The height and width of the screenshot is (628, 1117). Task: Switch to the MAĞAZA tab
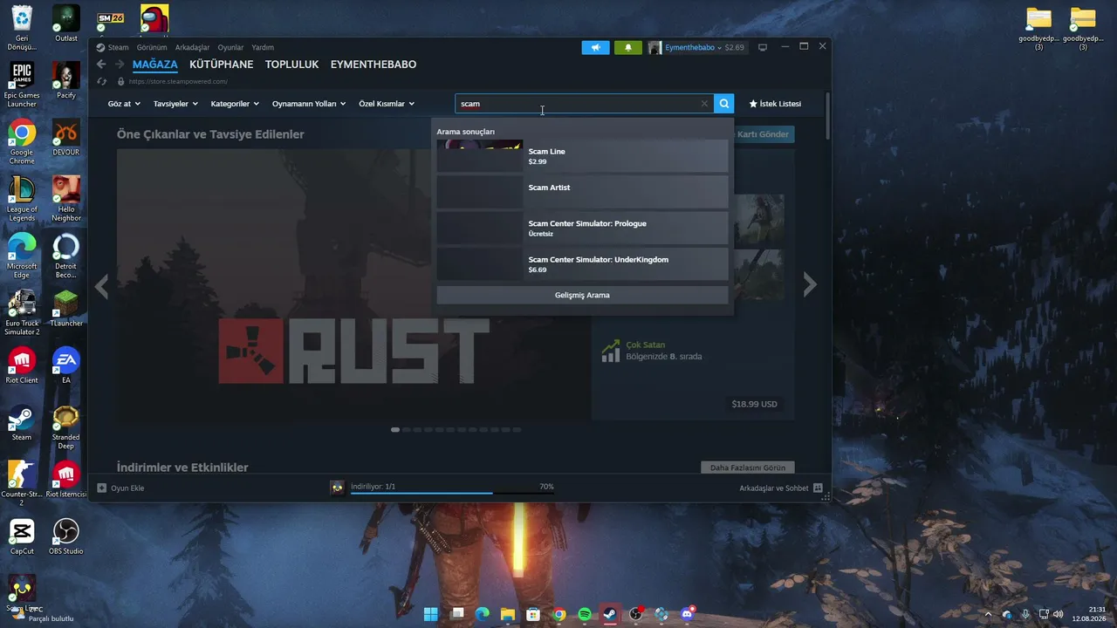point(155,65)
